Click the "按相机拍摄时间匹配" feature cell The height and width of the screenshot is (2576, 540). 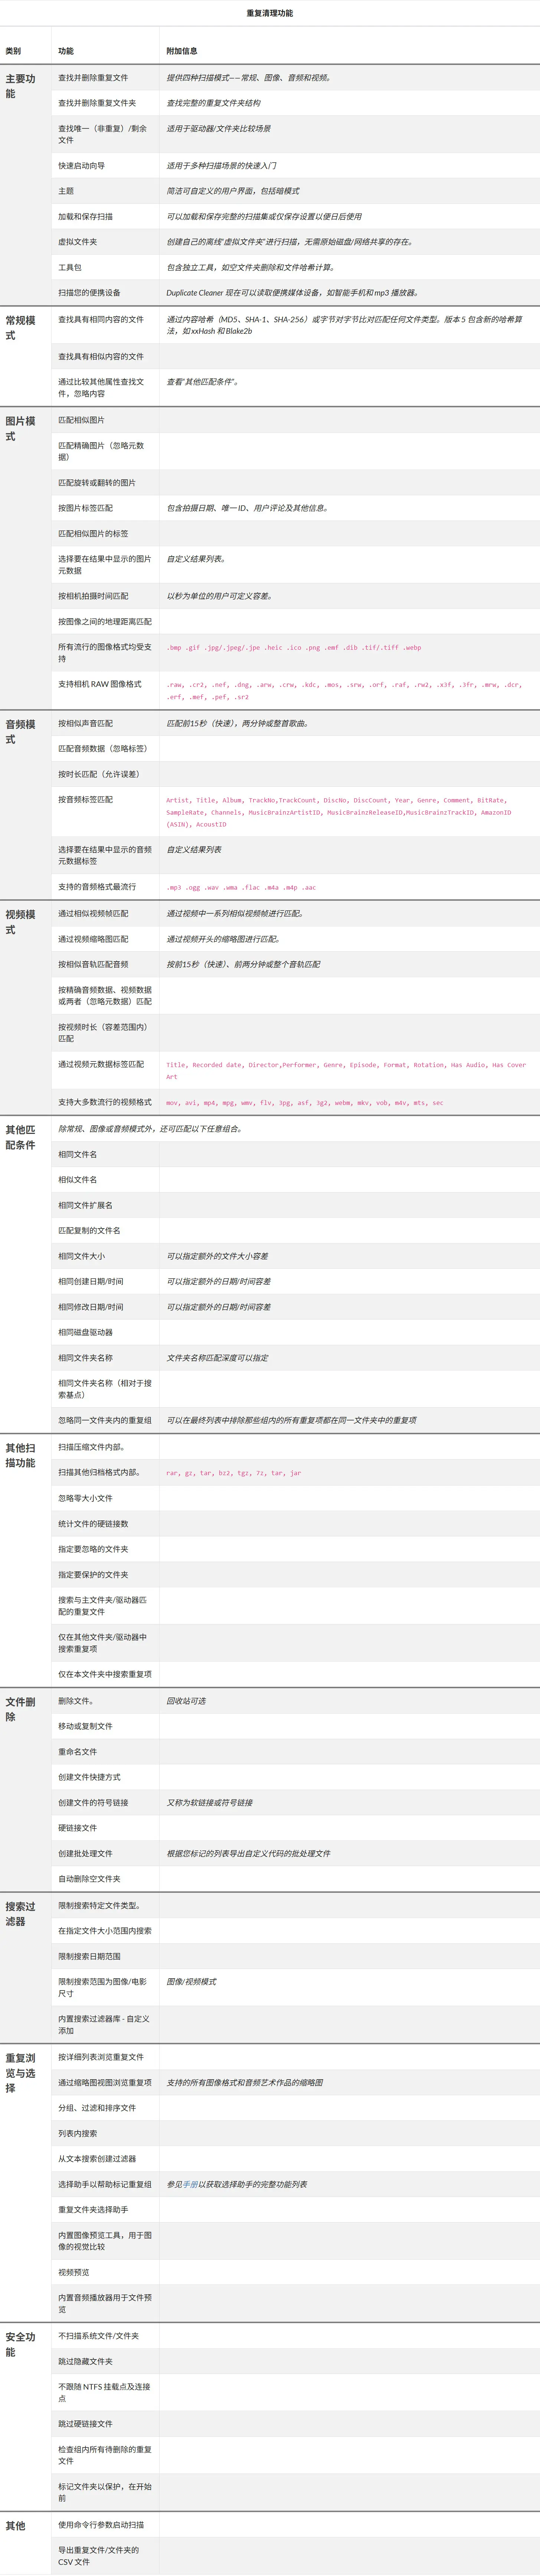click(105, 596)
